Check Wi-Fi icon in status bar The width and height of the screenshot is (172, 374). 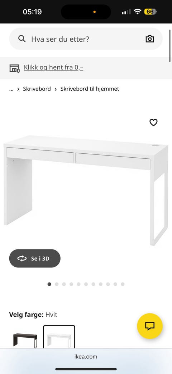[x=137, y=12]
